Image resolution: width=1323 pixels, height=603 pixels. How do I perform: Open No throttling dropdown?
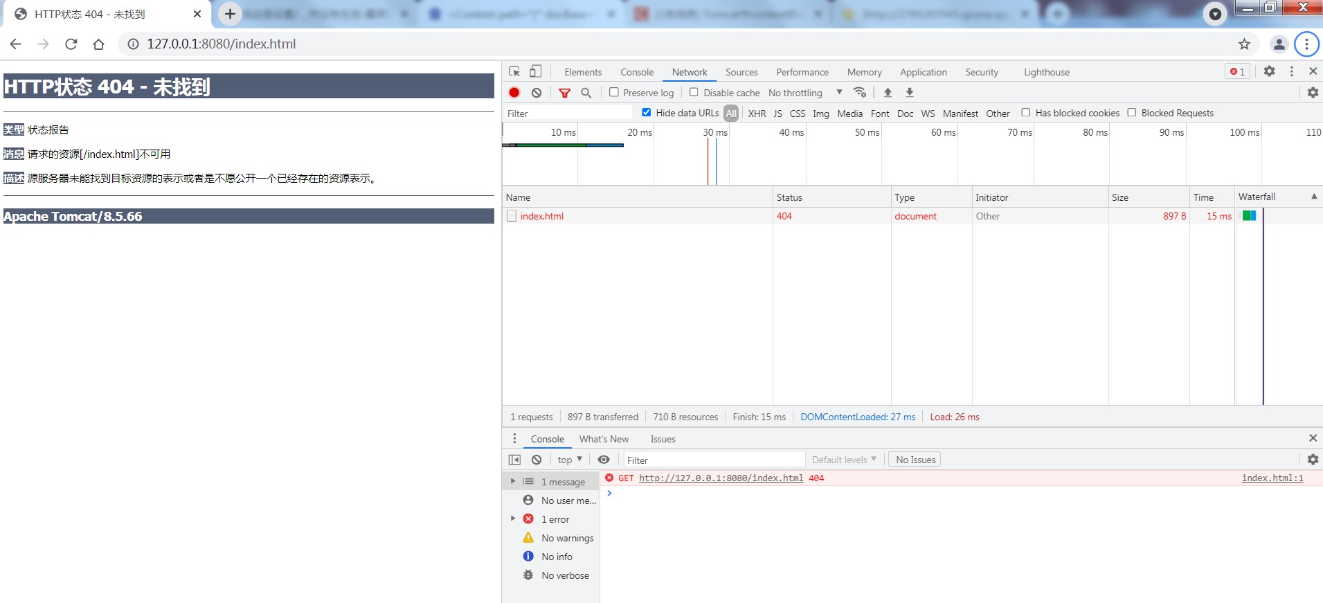point(805,93)
